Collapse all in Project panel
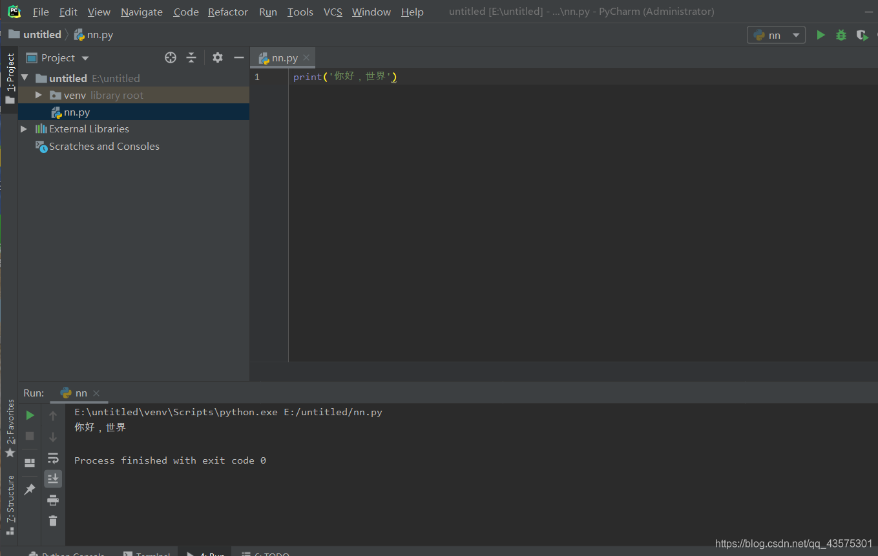The width and height of the screenshot is (878, 556). (191, 57)
